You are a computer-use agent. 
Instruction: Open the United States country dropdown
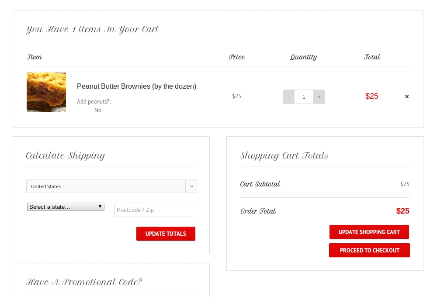pyautogui.click(x=106, y=186)
